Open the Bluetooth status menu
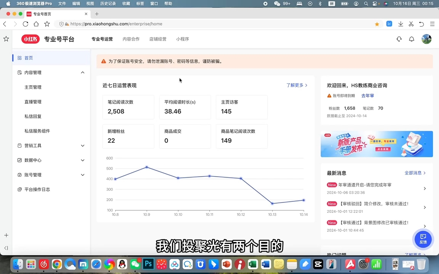The width and height of the screenshot is (439, 274). pos(320,3)
